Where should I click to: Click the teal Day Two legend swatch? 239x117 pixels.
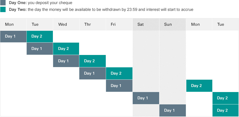(3, 9)
